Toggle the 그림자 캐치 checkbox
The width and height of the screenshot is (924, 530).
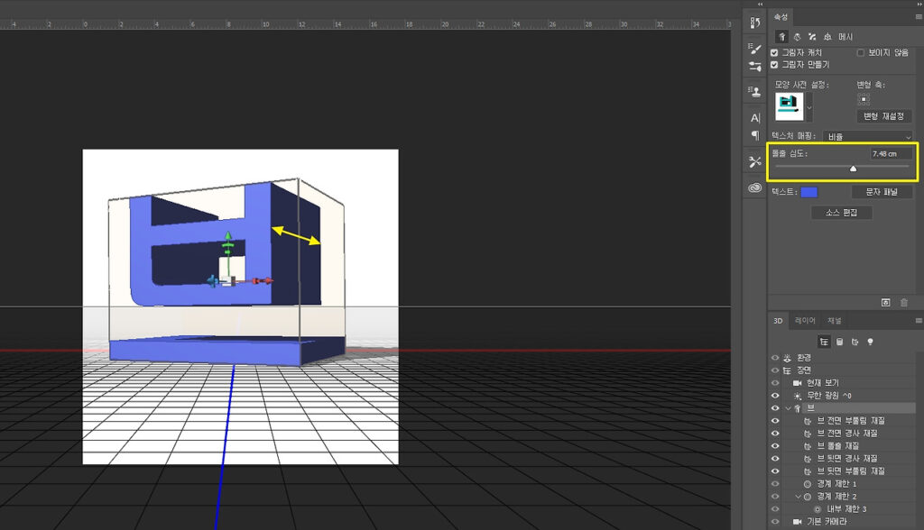click(x=774, y=53)
